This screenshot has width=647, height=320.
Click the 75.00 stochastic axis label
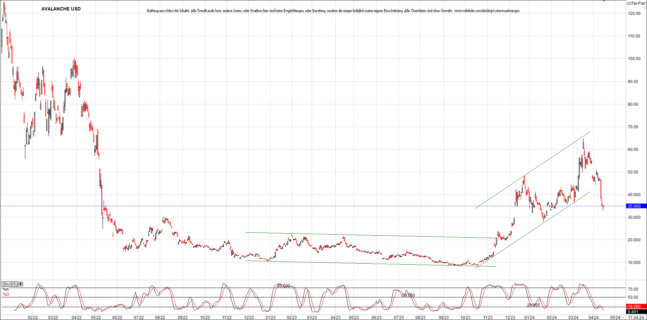[x=633, y=289]
